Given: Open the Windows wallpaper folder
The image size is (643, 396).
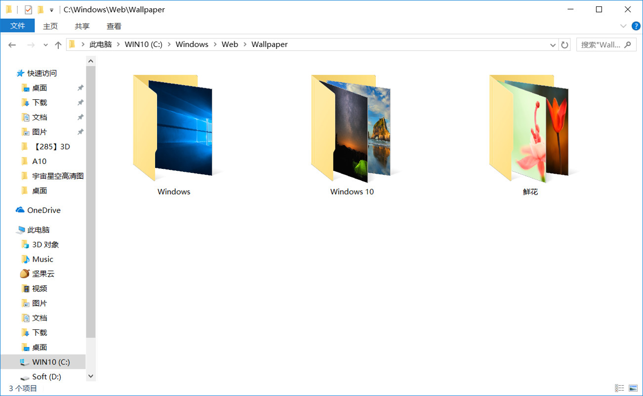Looking at the screenshot, I should (173, 135).
